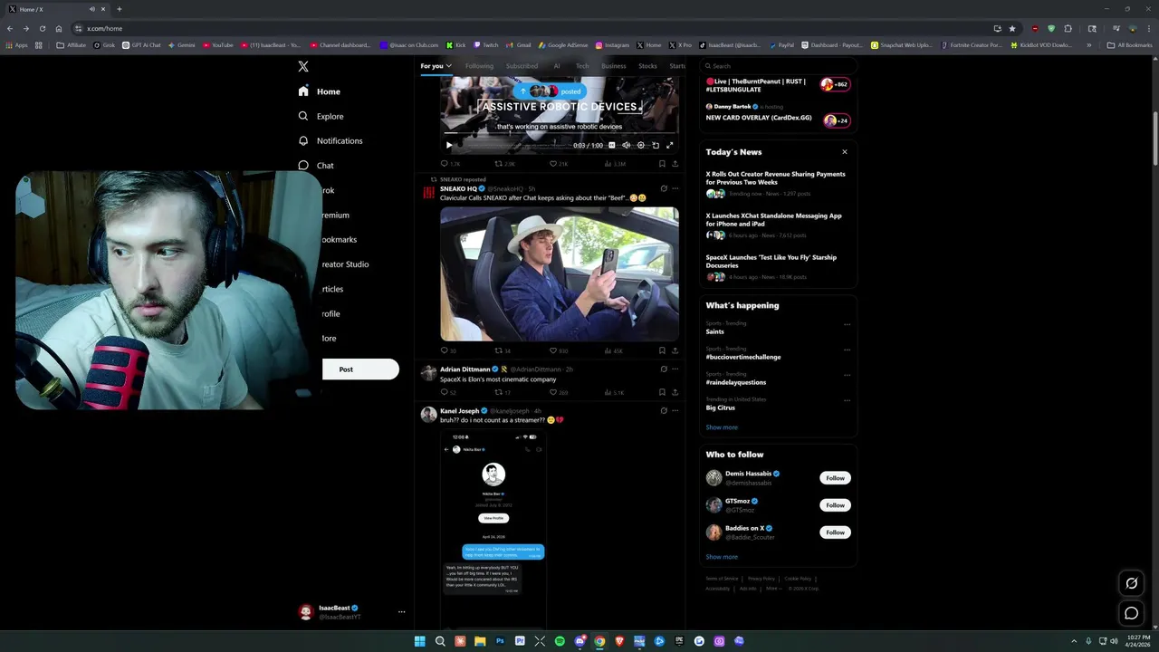Follow GTSmoz
The image size is (1159, 652).
pos(835,505)
